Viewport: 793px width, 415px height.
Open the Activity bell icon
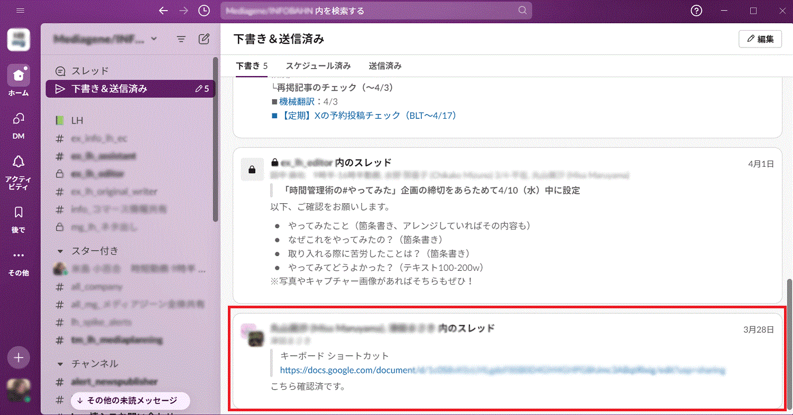(x=19, y=162)
